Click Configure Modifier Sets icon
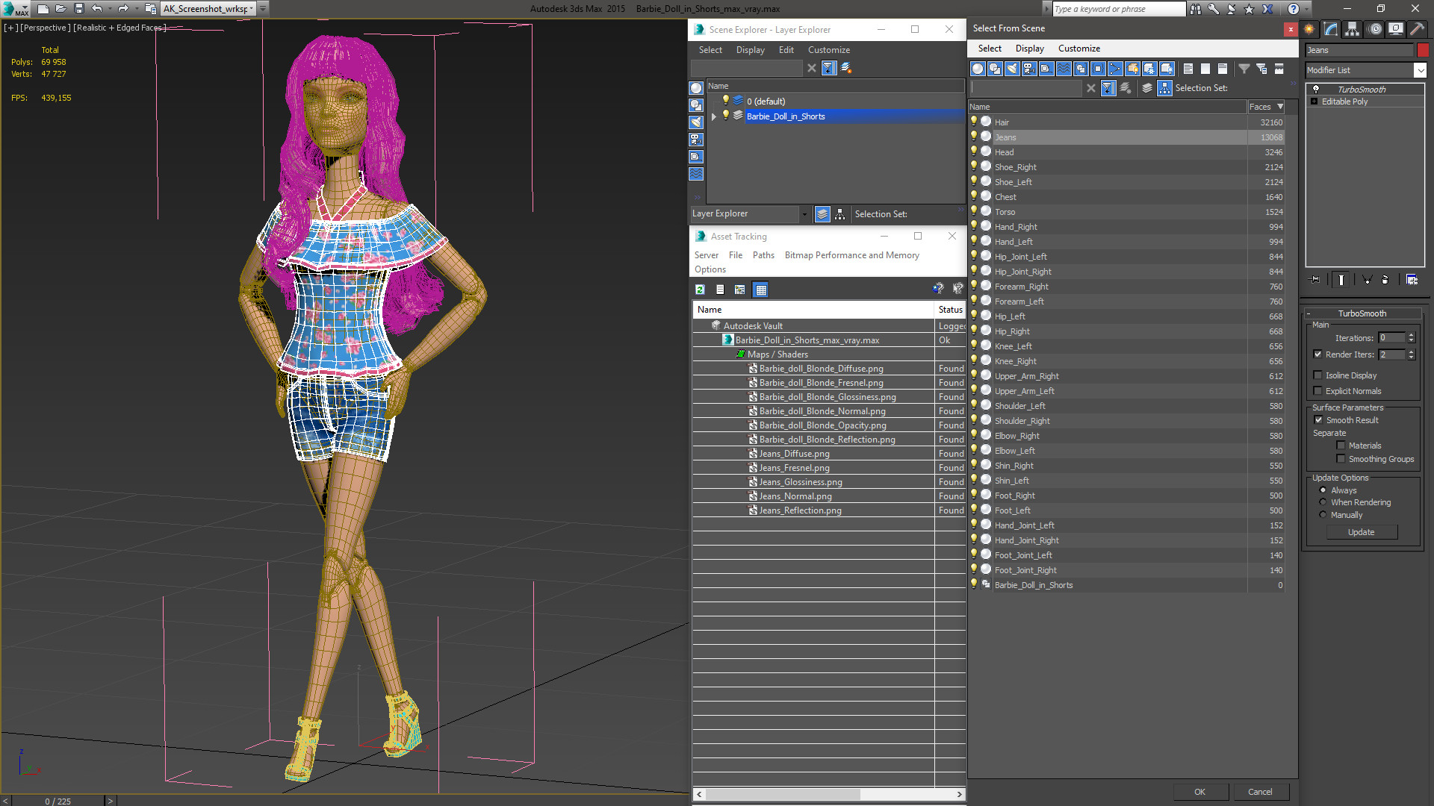The image size is (1434, 806). point(1412,280)
